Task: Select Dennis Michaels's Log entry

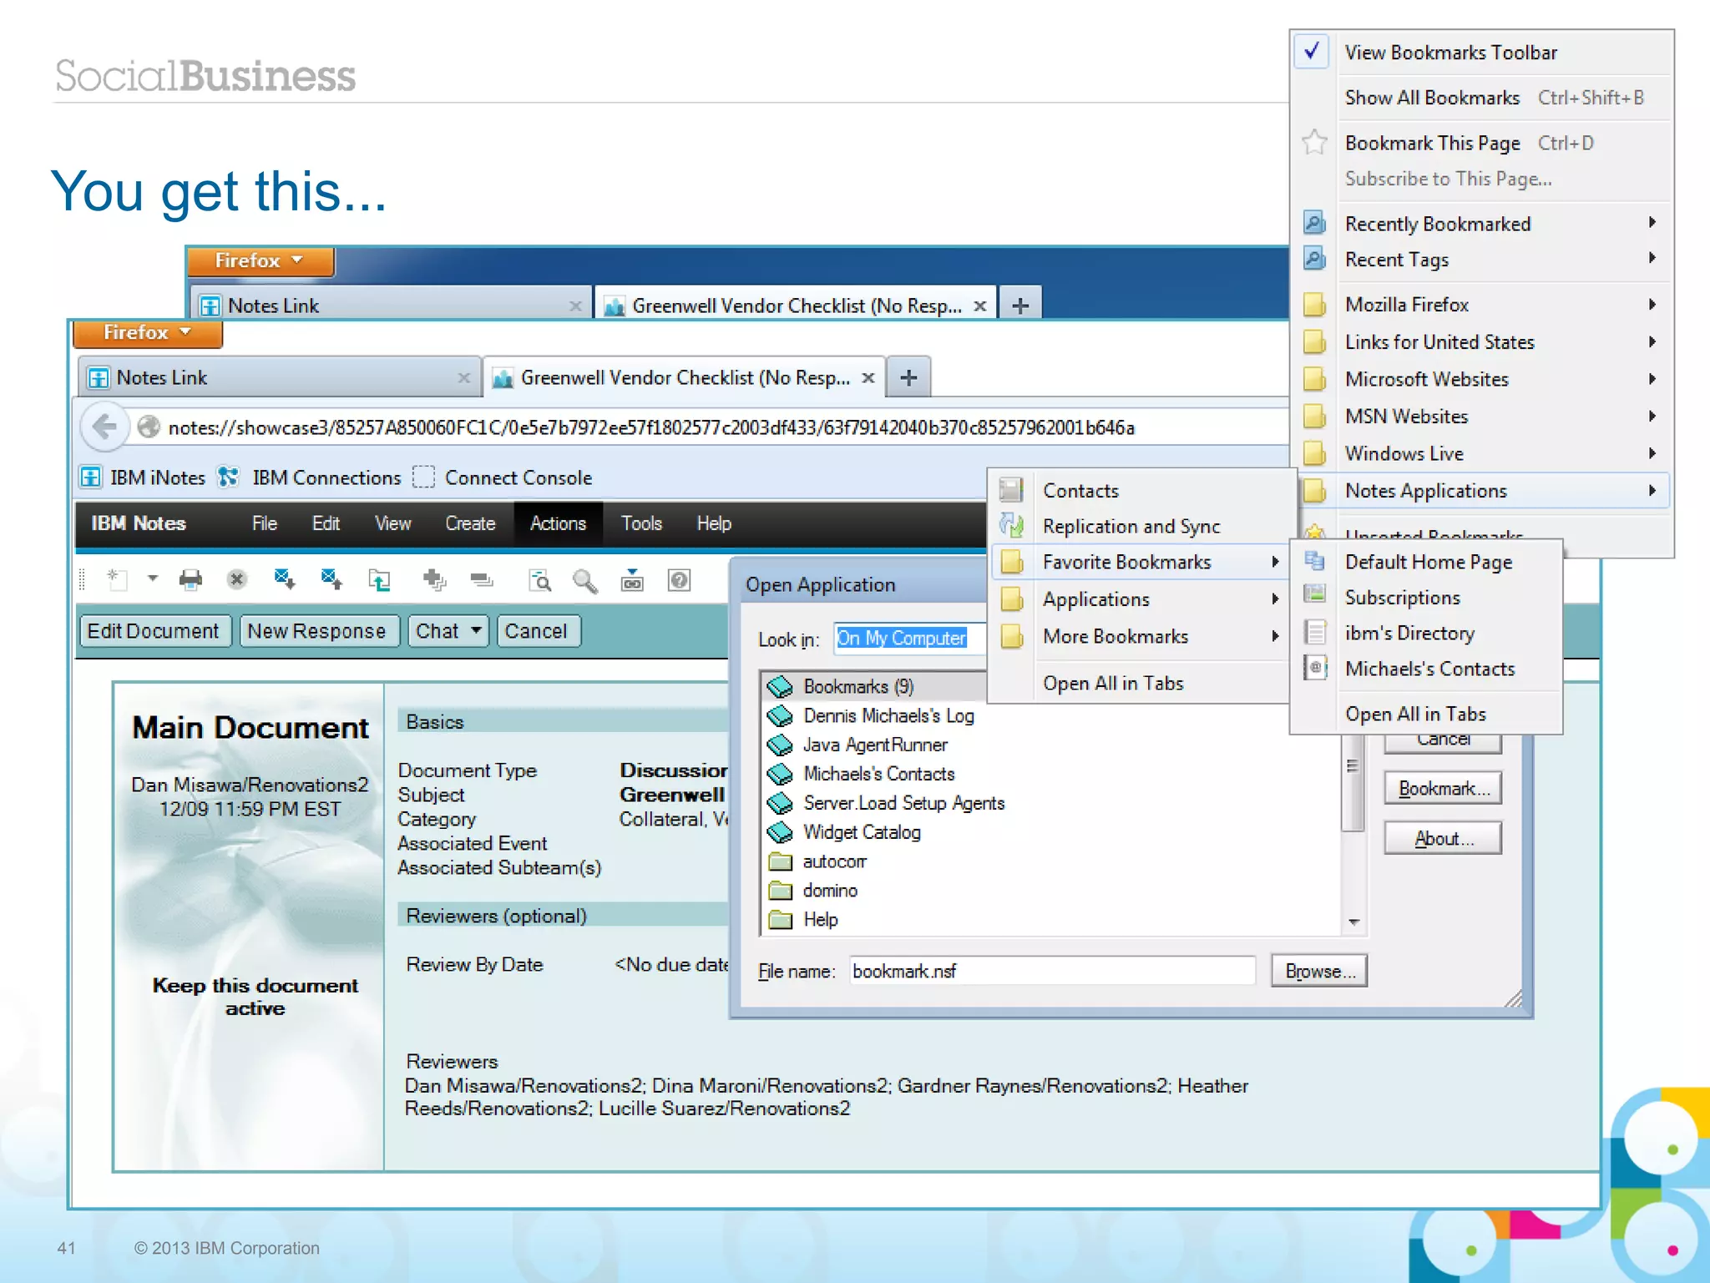Action: coord(888,715)
